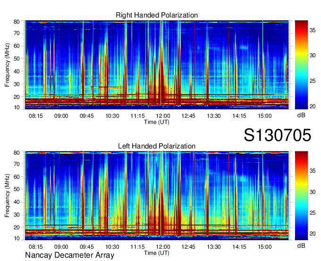Click the 'Right Handed Polarization' plot title
Image resolution: width=321 pixels, height=261 pixels.
157,15
